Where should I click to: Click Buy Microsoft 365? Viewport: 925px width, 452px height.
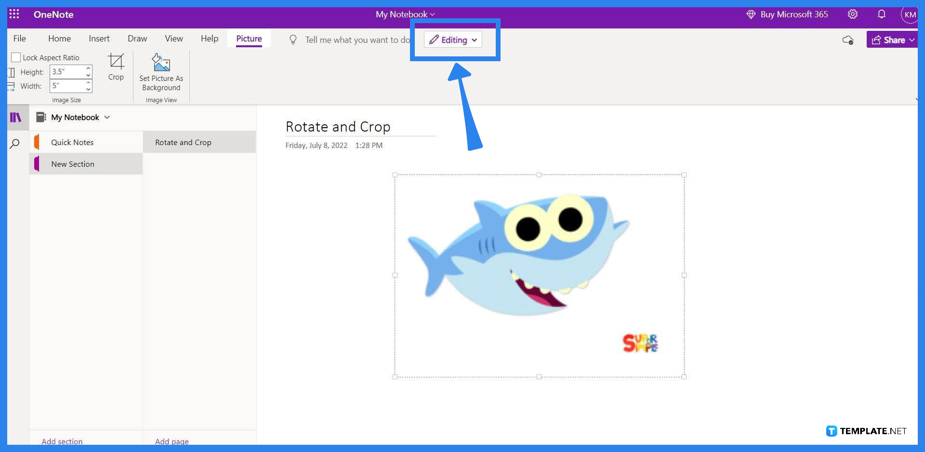(793, 14)
